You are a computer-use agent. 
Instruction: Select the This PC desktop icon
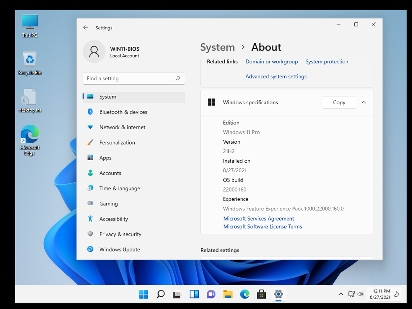[30, 26]
